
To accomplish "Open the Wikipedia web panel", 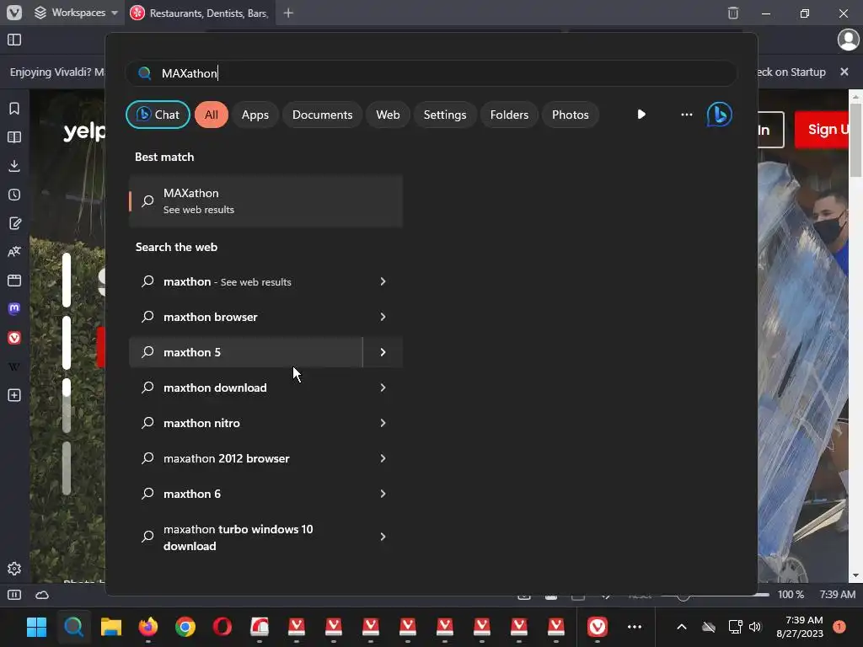I will coord(14,366).
